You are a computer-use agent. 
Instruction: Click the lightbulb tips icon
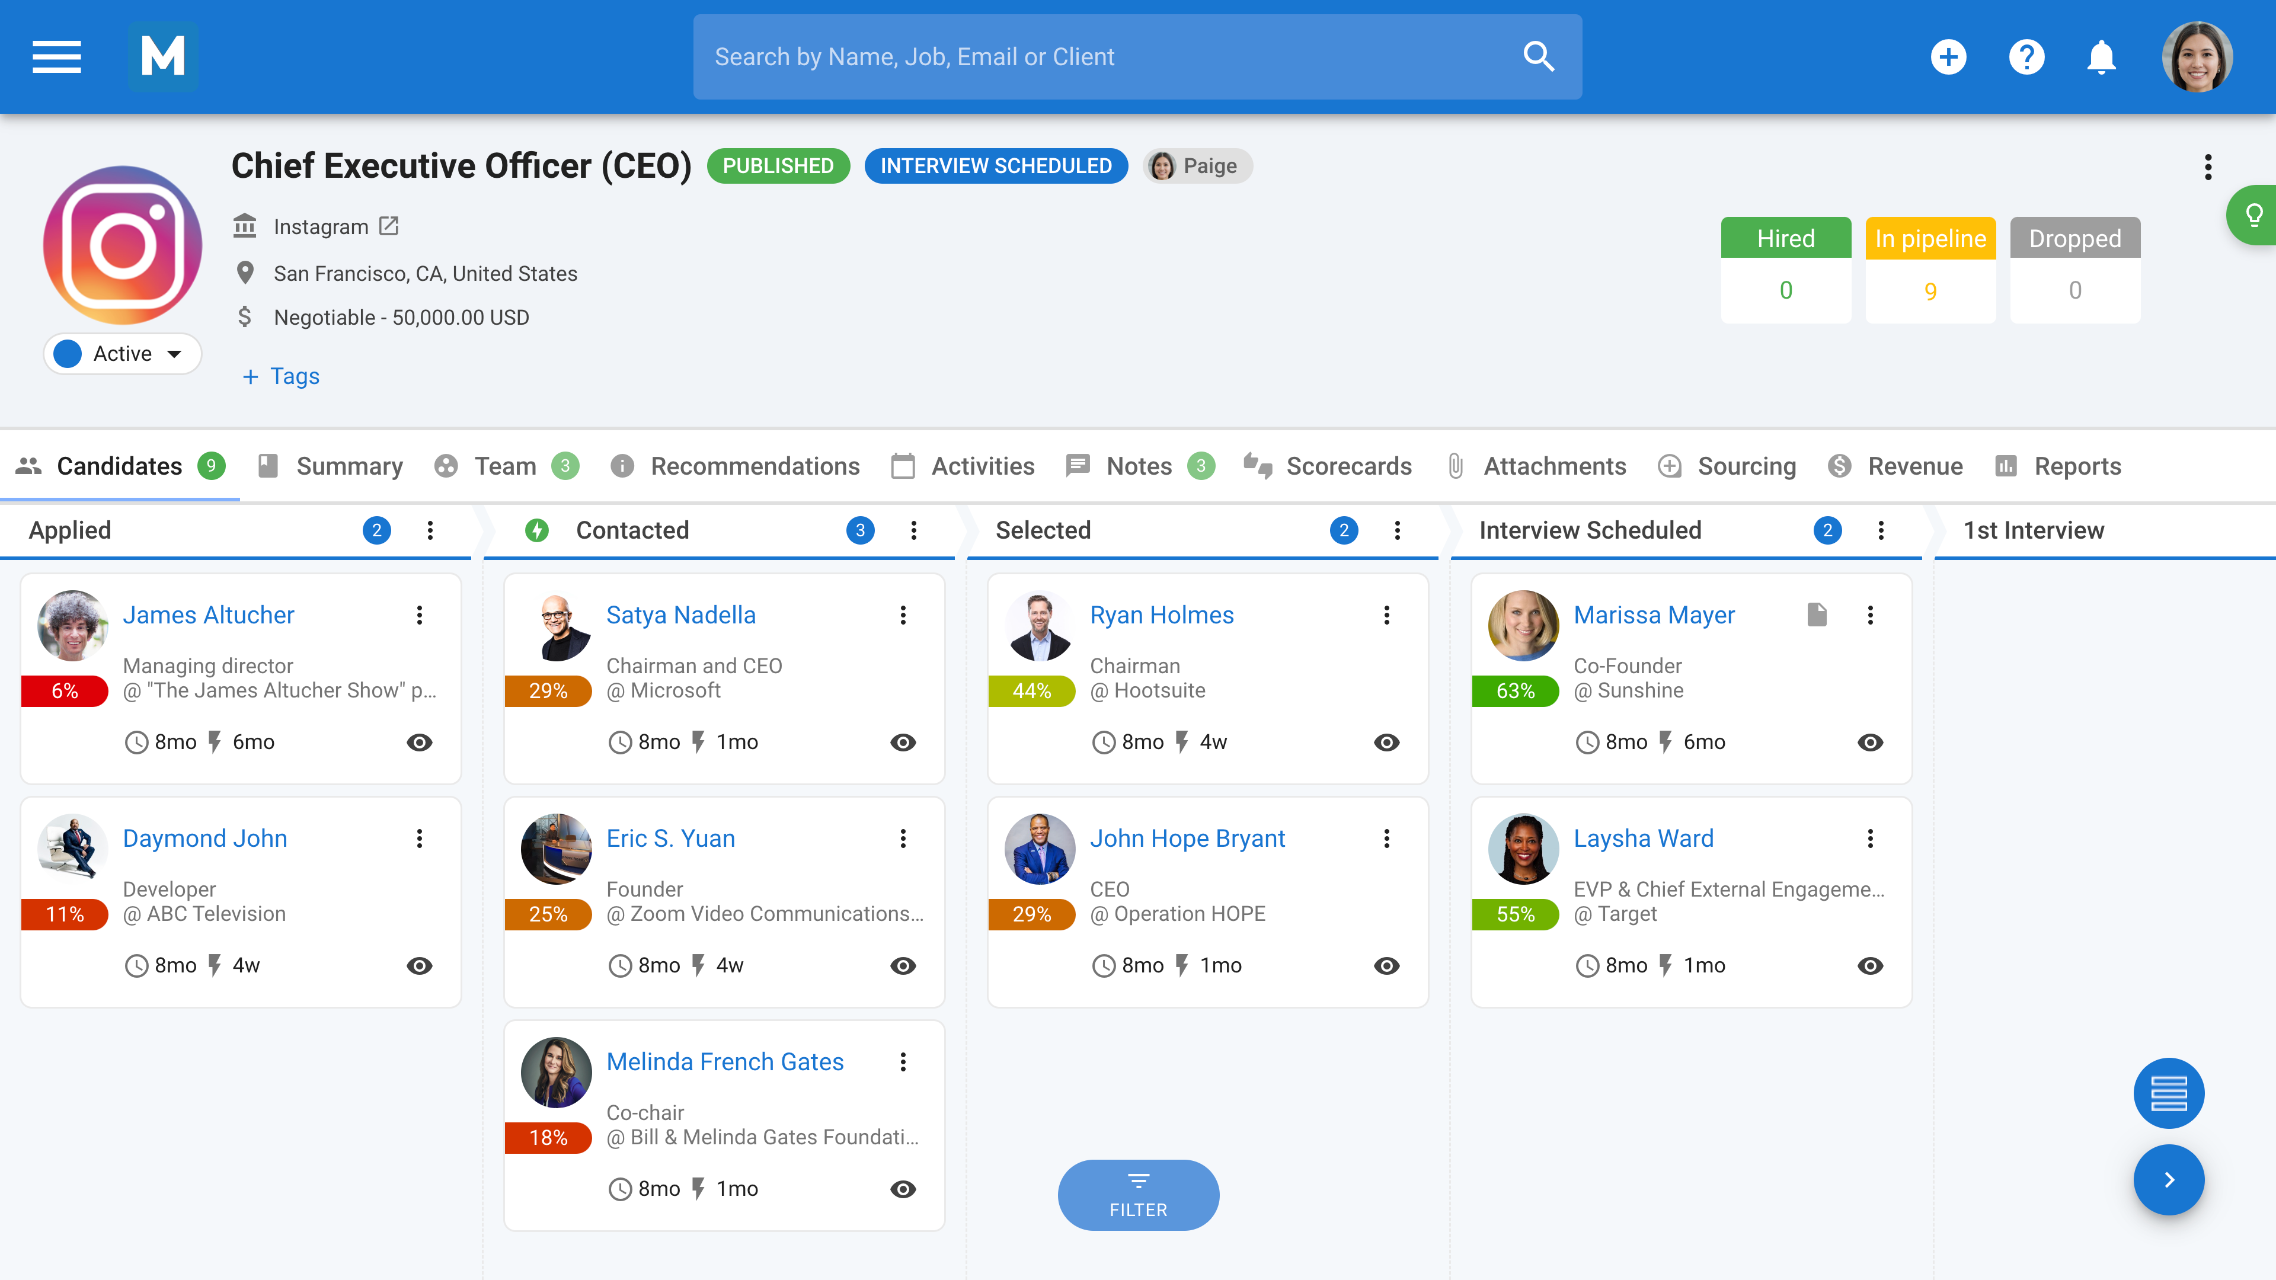pyautogui.click(x=2253, y=215)
